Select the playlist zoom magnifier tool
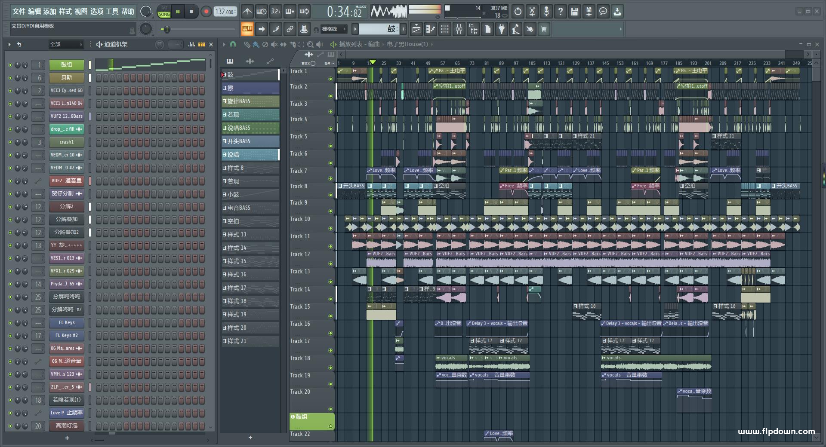The height and width of the screenshot is (447, 826). pos(310,44)
